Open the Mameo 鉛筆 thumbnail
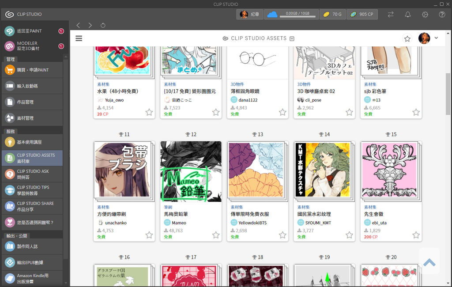The image size is (452, 287). (191, 171)
